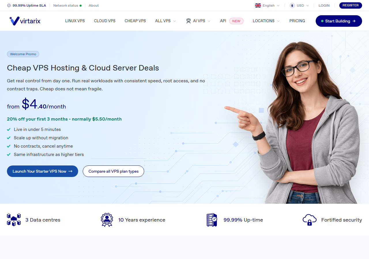This screenshot has height=259, width=369.
Task: Click the fortified security cloud lock icon
Action: pos(310,220)
